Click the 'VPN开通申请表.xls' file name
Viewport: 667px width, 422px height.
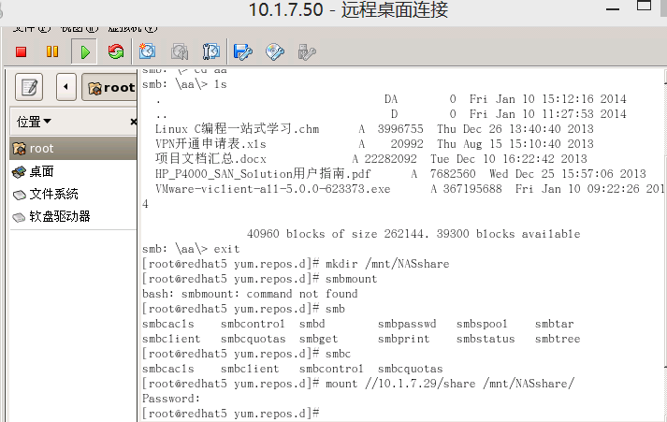click(x=210, y=143)
